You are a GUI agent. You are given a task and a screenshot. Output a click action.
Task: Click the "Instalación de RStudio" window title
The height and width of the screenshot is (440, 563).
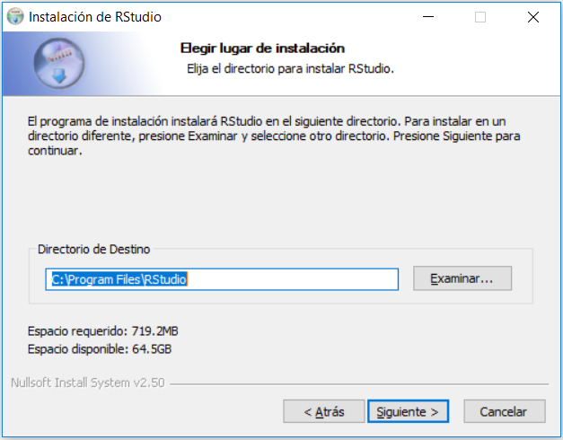point(95,17)
